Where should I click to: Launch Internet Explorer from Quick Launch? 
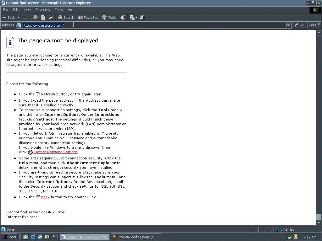pos(33,237)
